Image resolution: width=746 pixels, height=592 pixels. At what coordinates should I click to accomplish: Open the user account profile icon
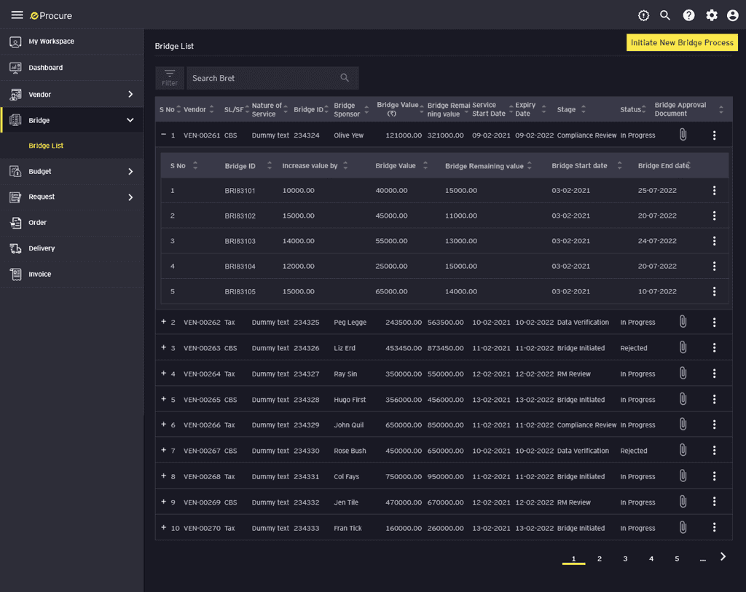[x=733, y=16]
